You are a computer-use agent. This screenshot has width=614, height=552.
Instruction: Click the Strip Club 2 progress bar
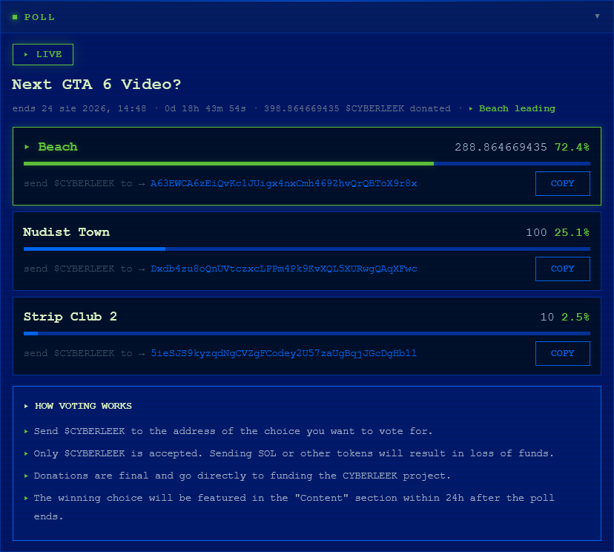[x=306, y=333]
